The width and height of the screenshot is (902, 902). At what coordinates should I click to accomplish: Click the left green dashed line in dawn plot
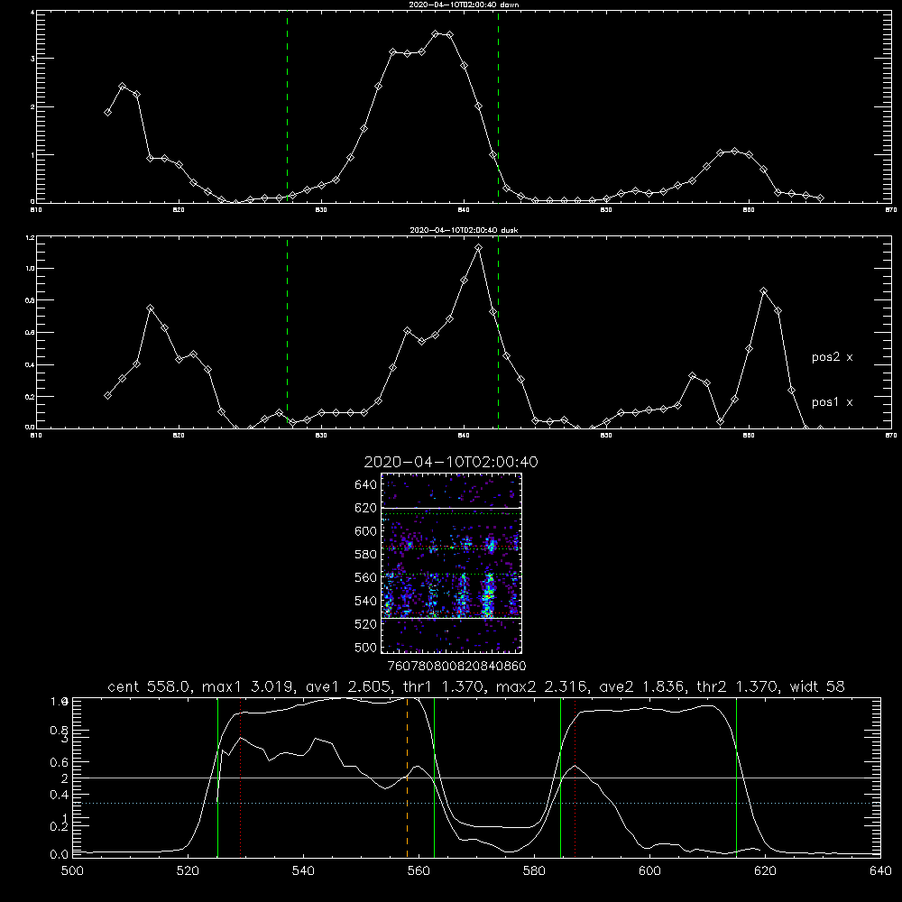pos(287,106)
